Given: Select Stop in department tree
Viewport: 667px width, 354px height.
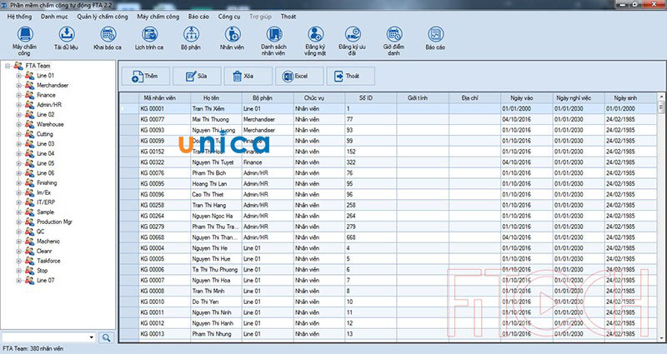Looking at the screenshot, I should (43, 271).
